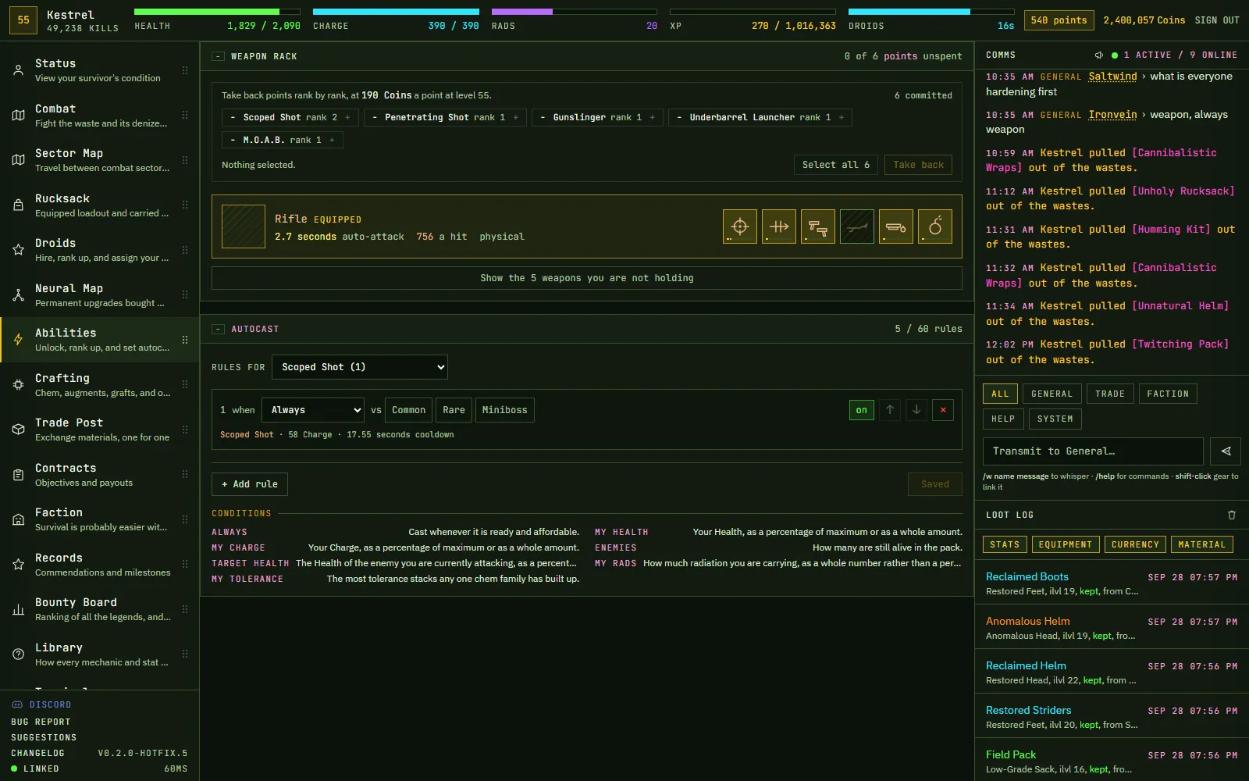Screen dimensions: 1249x781
Task: Delete rule 1 with the red x
Action: (x=943, y=410)
